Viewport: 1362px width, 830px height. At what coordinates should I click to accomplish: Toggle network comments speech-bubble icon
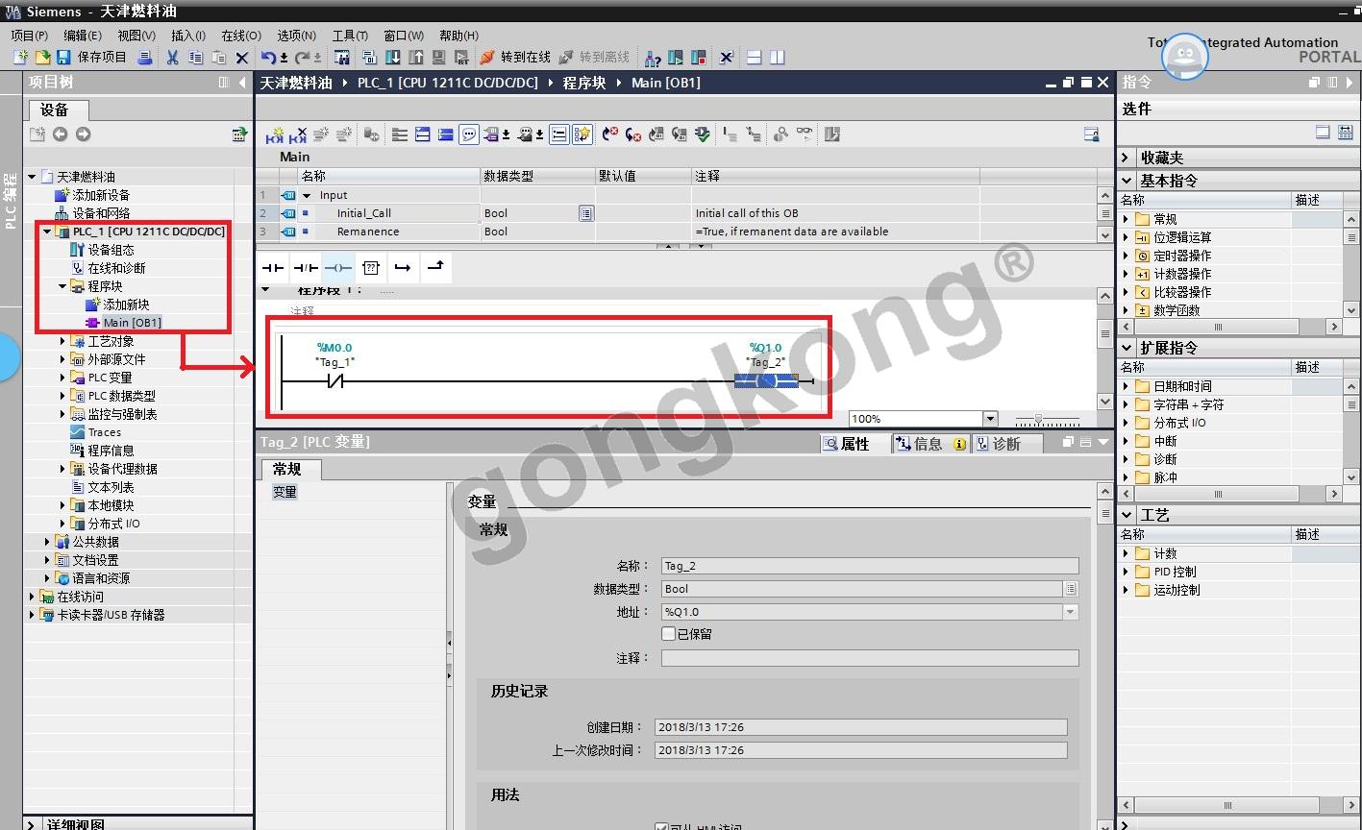point(469,134)
